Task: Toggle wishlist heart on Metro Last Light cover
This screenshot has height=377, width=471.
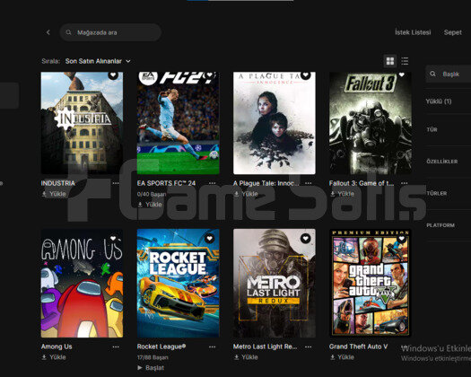Action: pyautogui.click(x=306, y=239)
